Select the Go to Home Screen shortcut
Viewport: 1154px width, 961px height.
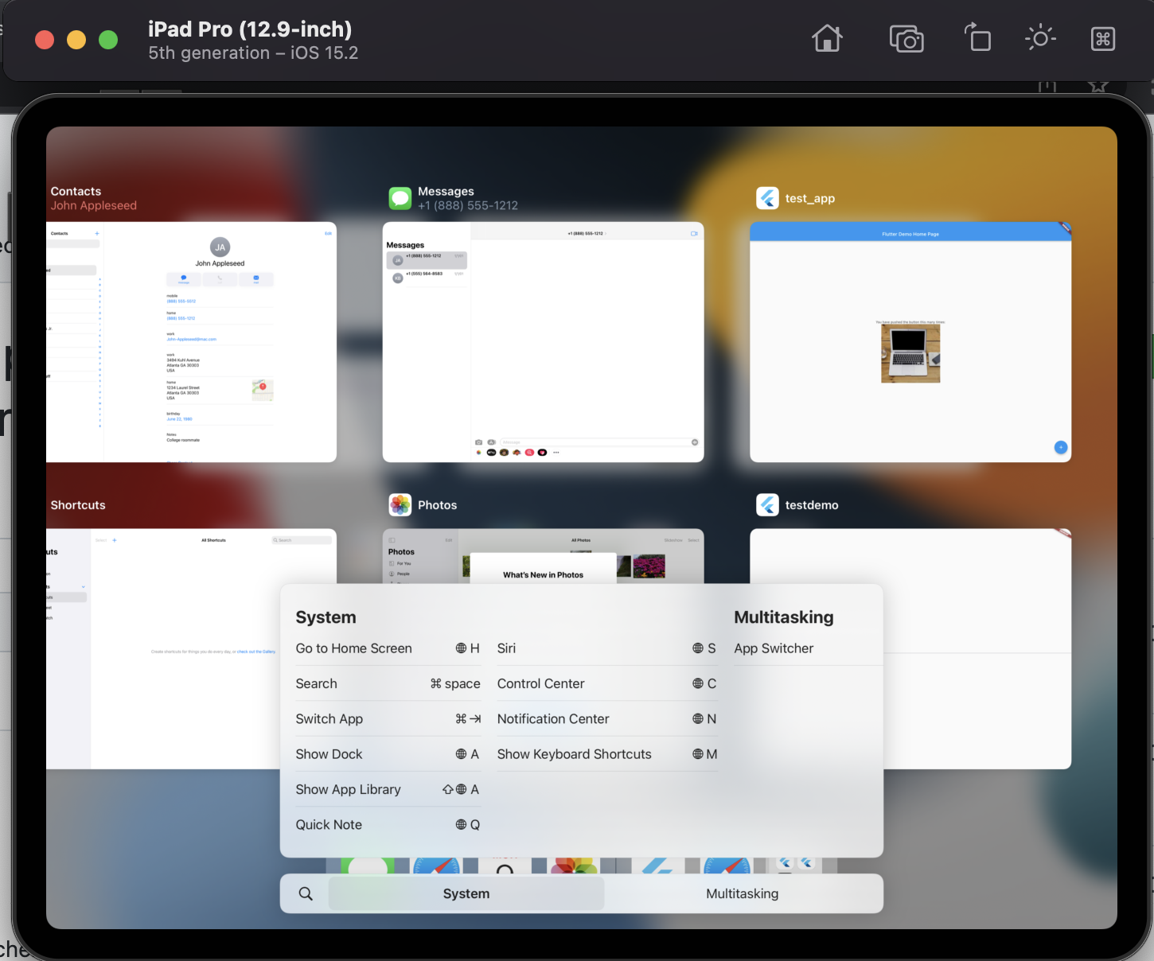pyautogui.click(x=353, y=648)
